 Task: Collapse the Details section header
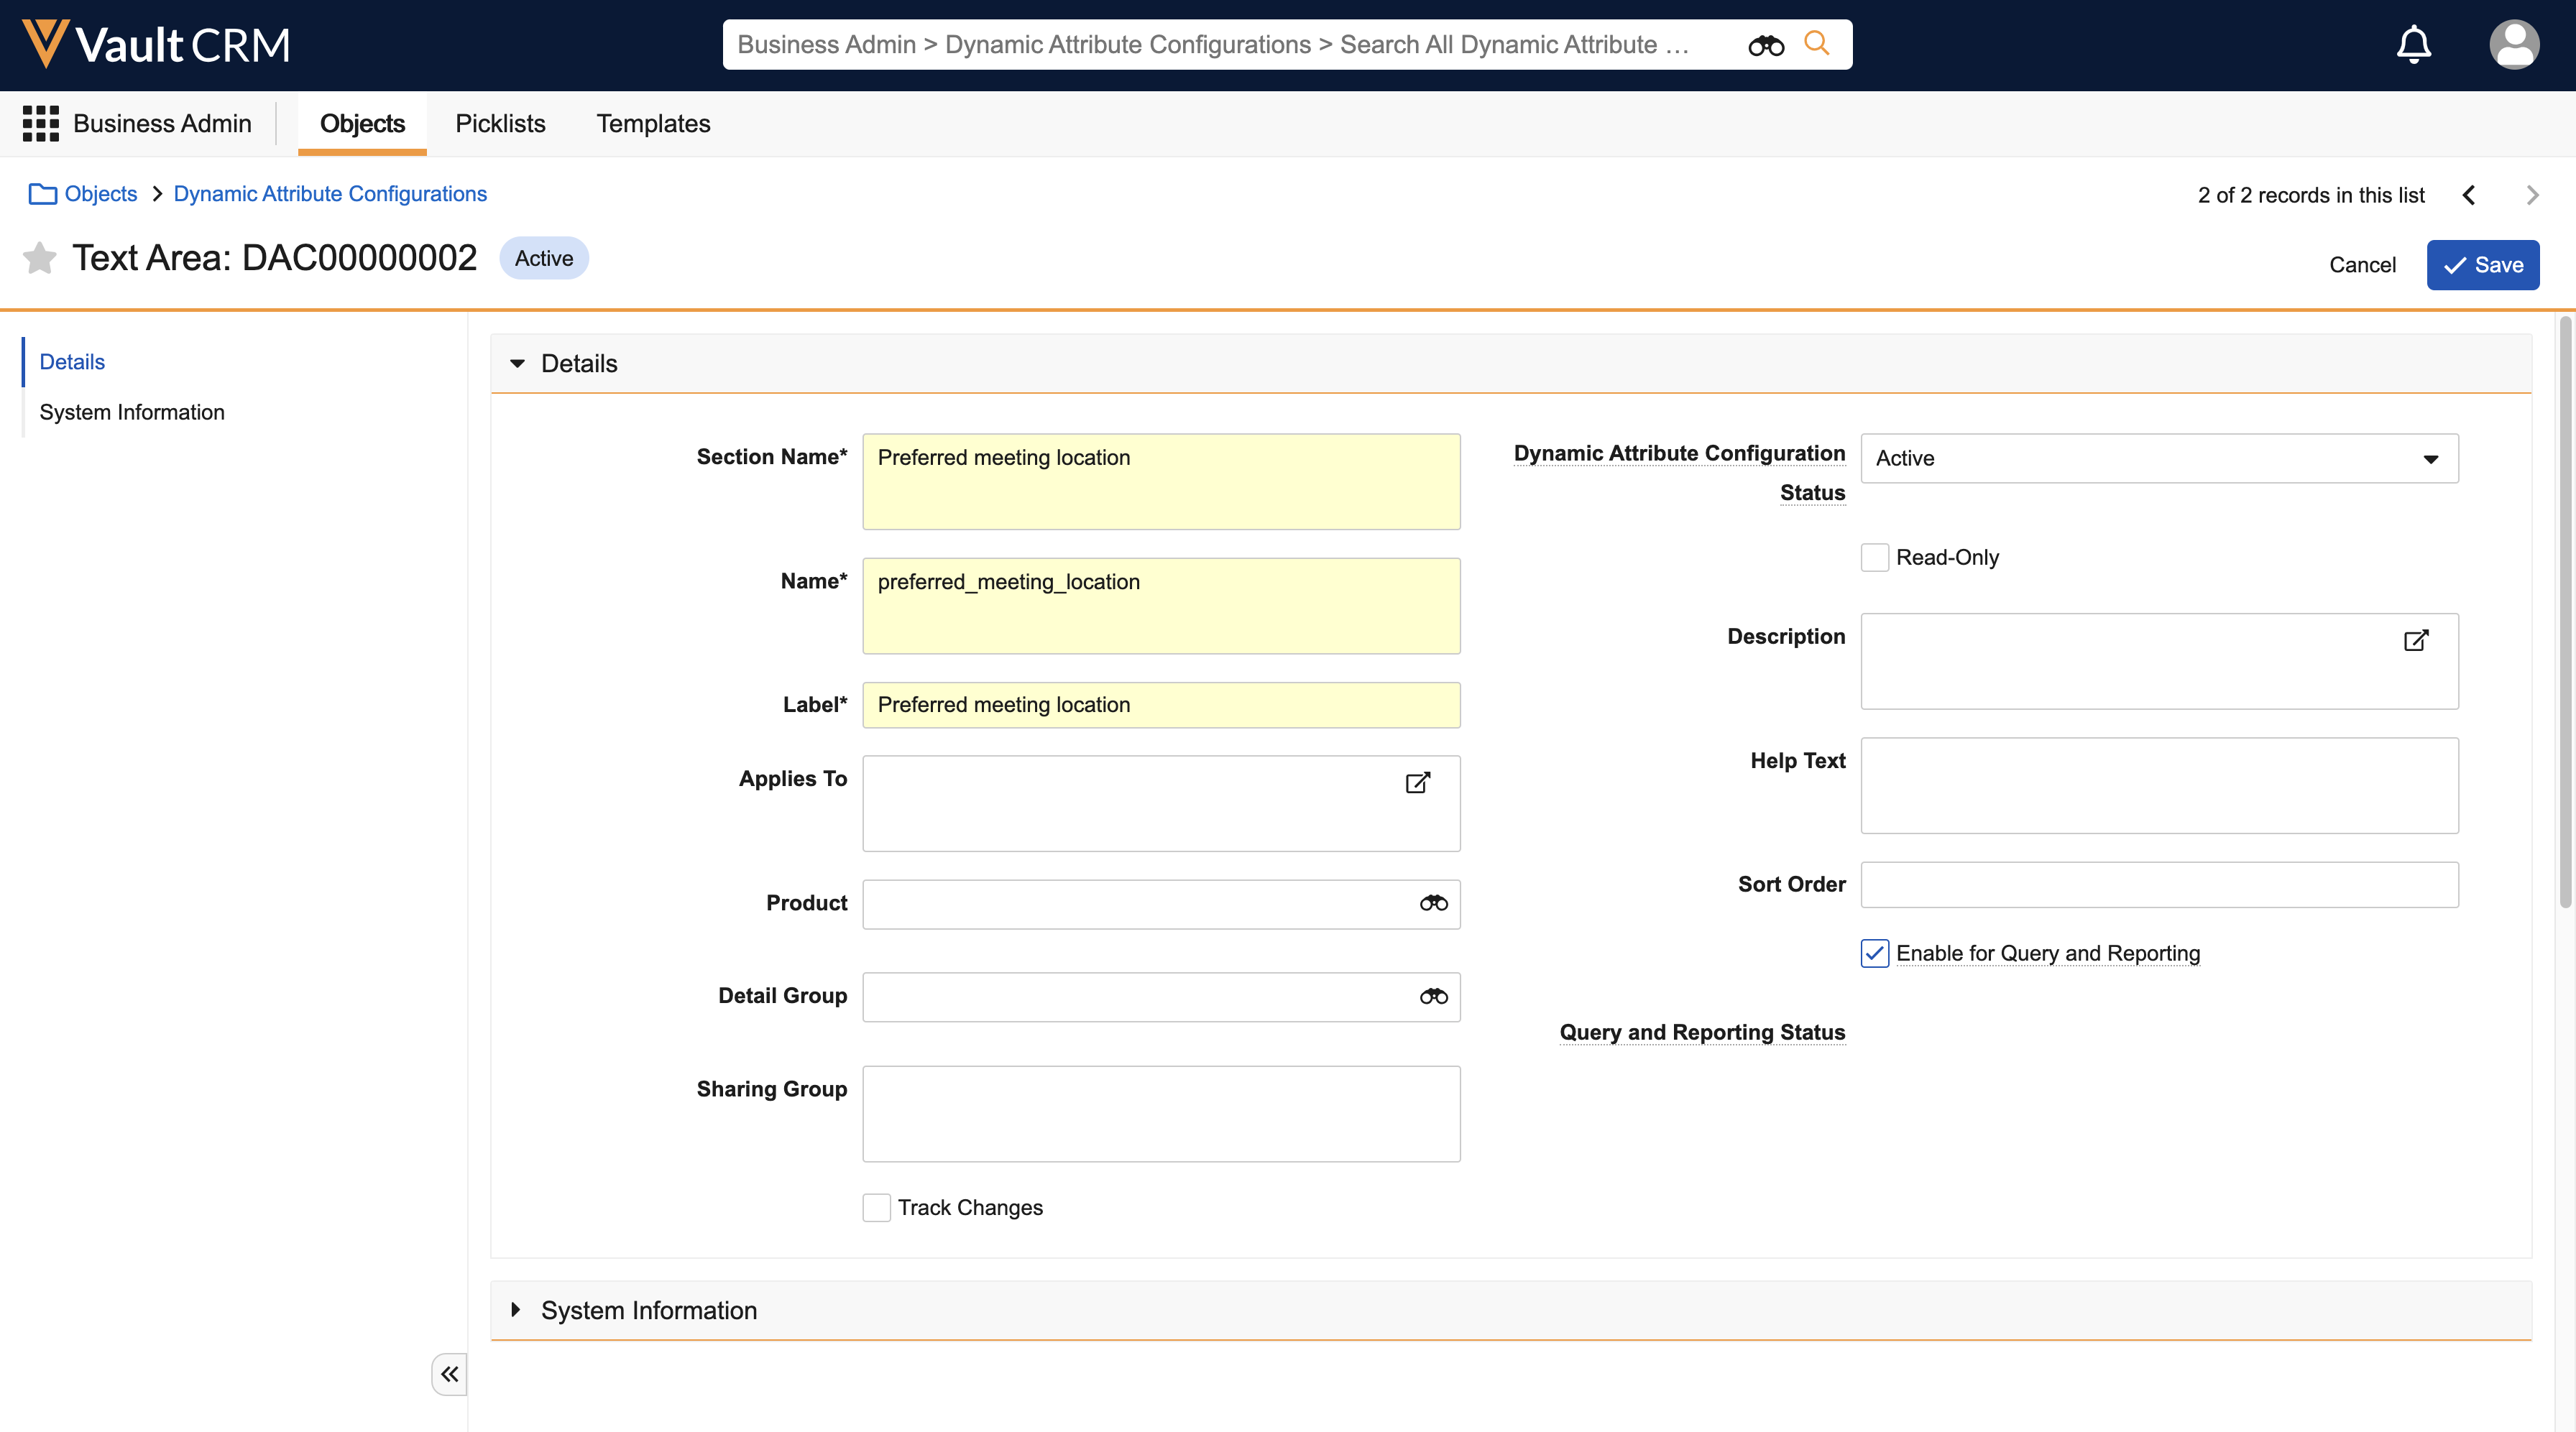[x=517, y=364]
